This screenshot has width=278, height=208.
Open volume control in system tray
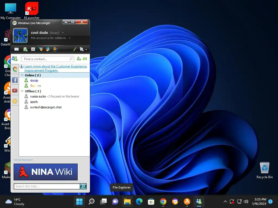pos(246,201)
